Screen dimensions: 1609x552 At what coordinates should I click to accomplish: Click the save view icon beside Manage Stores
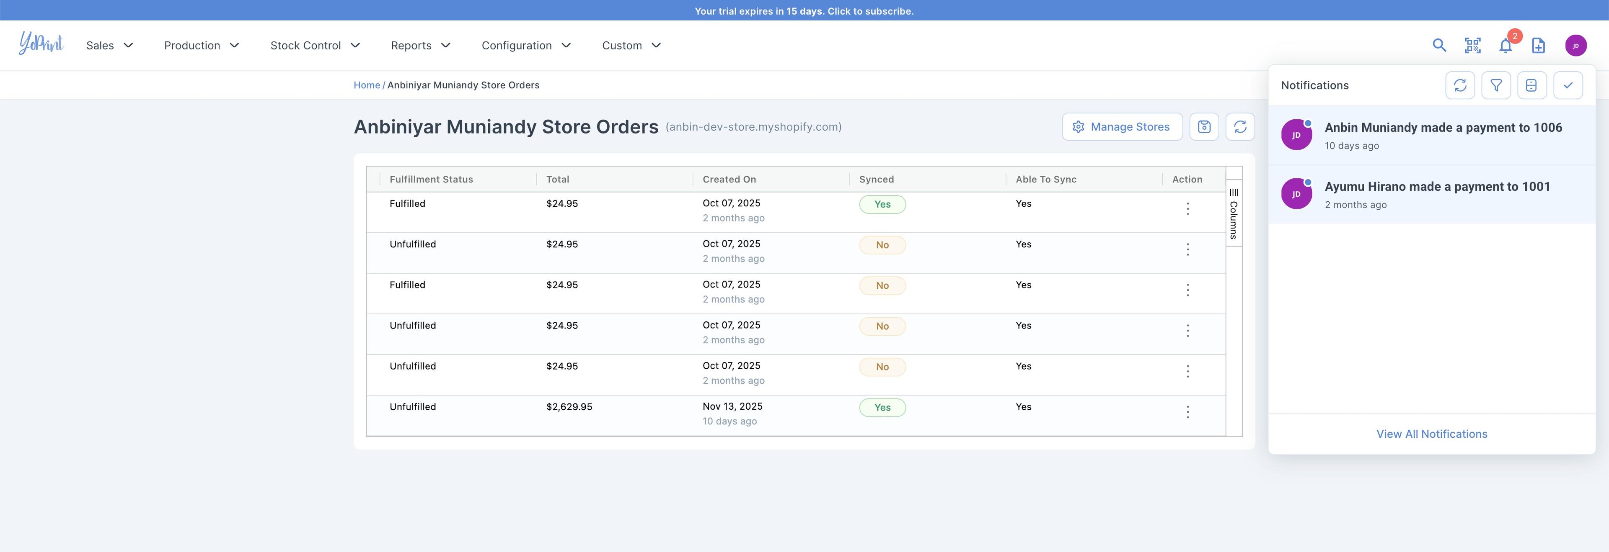click(x=1204, y=127)
